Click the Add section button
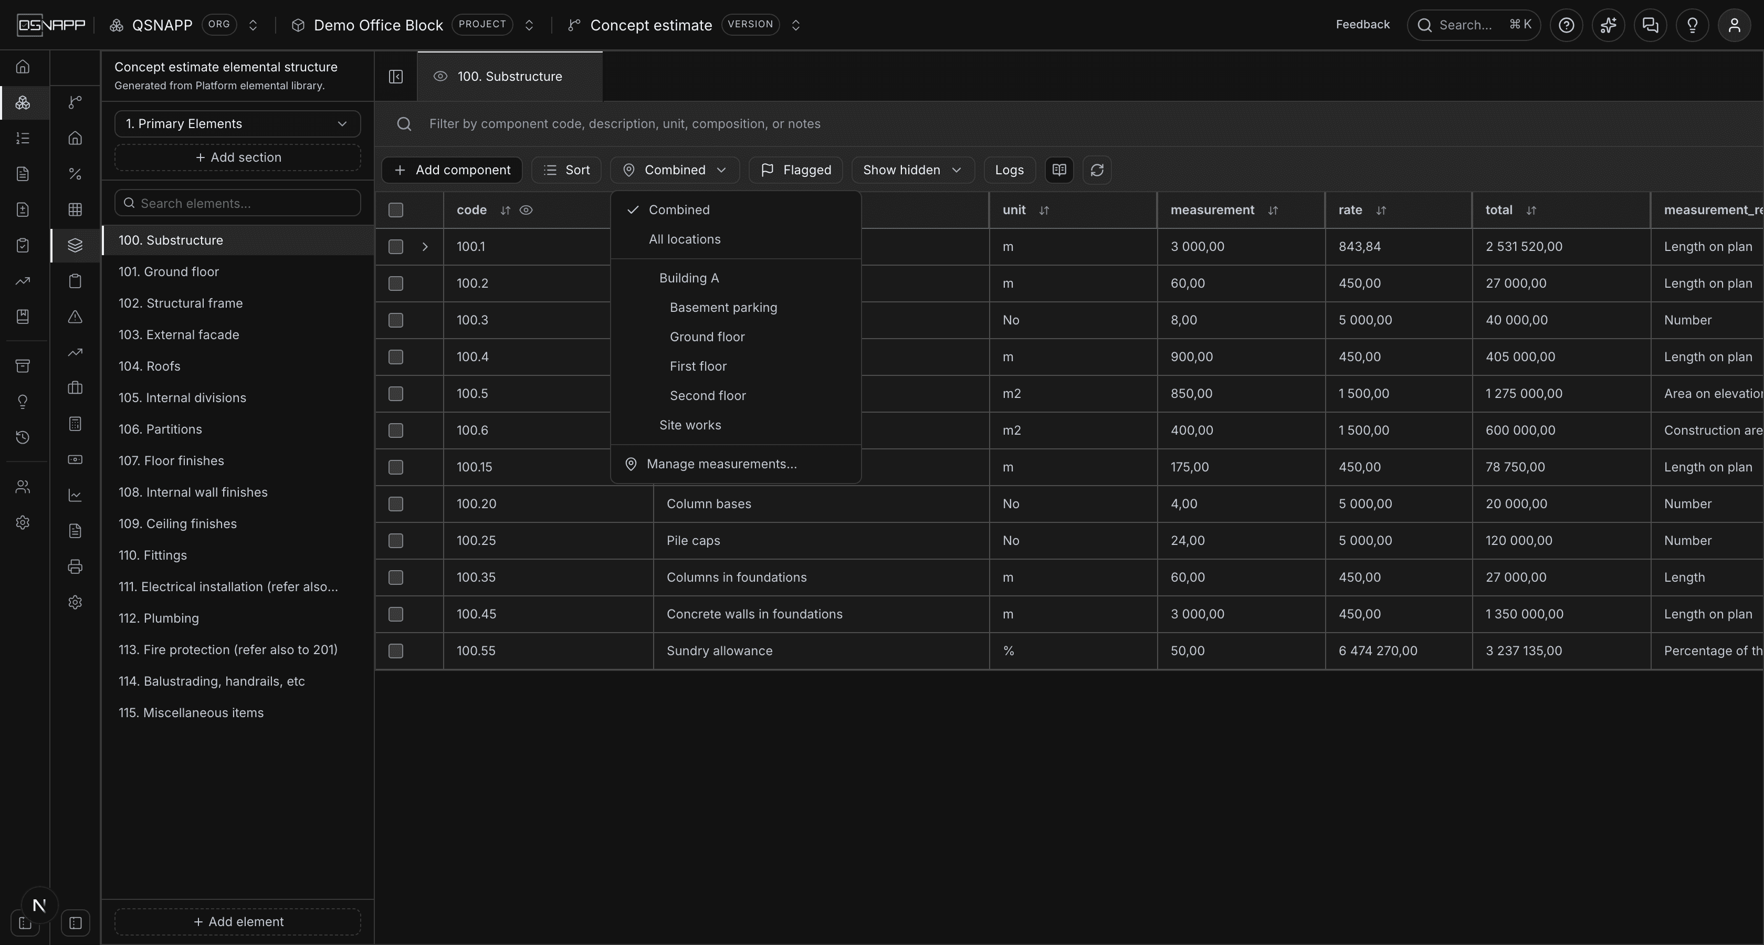Screen dimensions: 1764x945 [238, 157]
